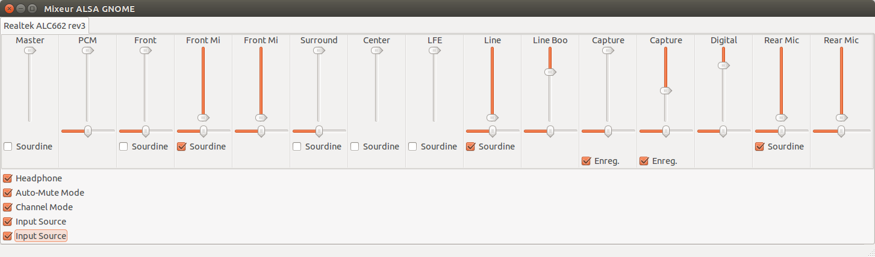This screenshot has height=257, width=875.
Task: Click the PCM balance slider handle
Action: coord(88,131)
